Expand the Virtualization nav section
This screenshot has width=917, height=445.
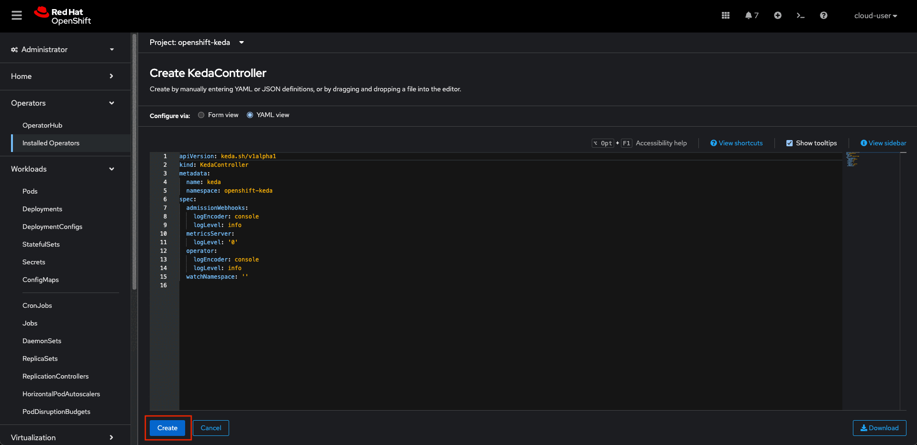(x=63, y=437)
